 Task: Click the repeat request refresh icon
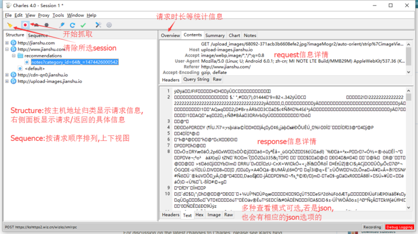coord(72,25)
